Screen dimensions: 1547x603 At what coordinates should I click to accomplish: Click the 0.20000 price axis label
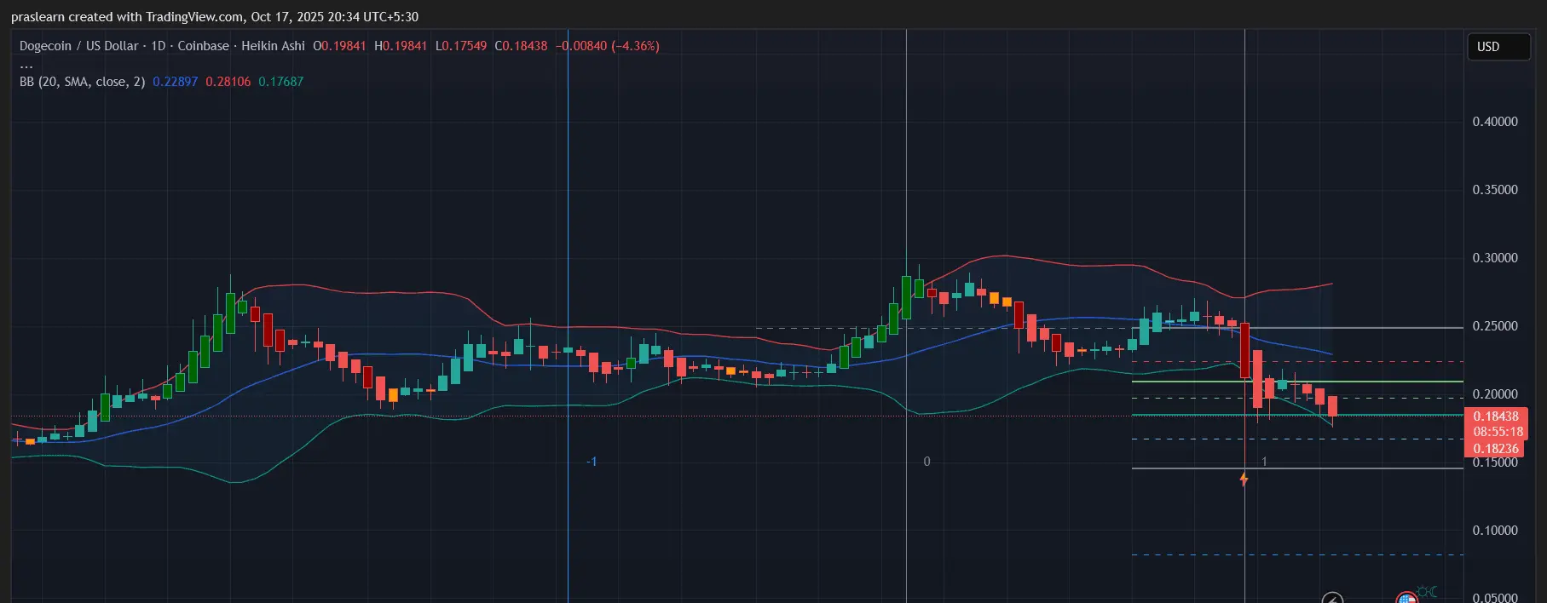pyautogui.click(x=1495, y=394)
